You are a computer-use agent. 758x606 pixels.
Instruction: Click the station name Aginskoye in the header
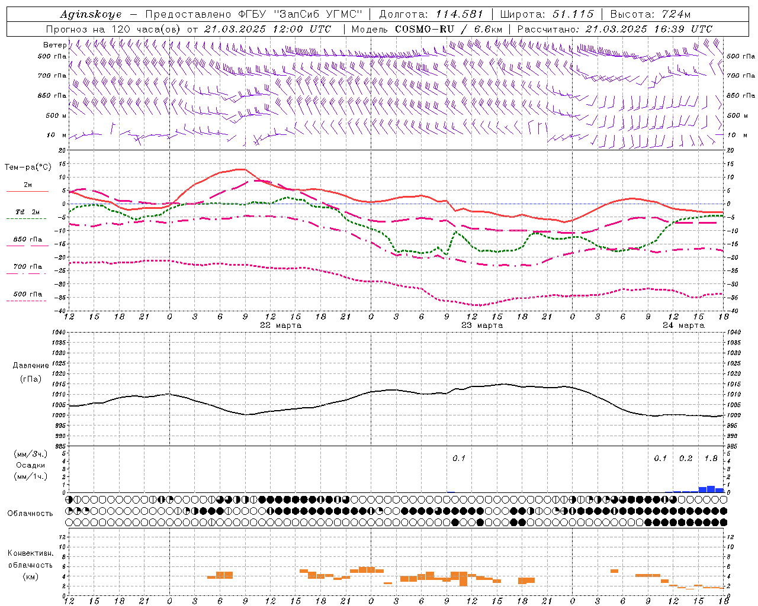click(x=91, y=14)
